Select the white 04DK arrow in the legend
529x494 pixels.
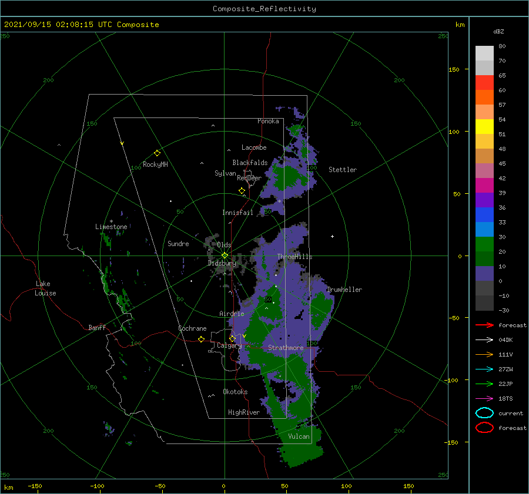[x=484, y=340]
